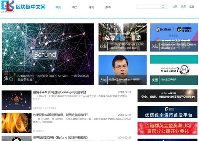The height and width of the screenshot is (141, 199).
Task: Open the 人物 EU official card
Action: pos(123,70)
